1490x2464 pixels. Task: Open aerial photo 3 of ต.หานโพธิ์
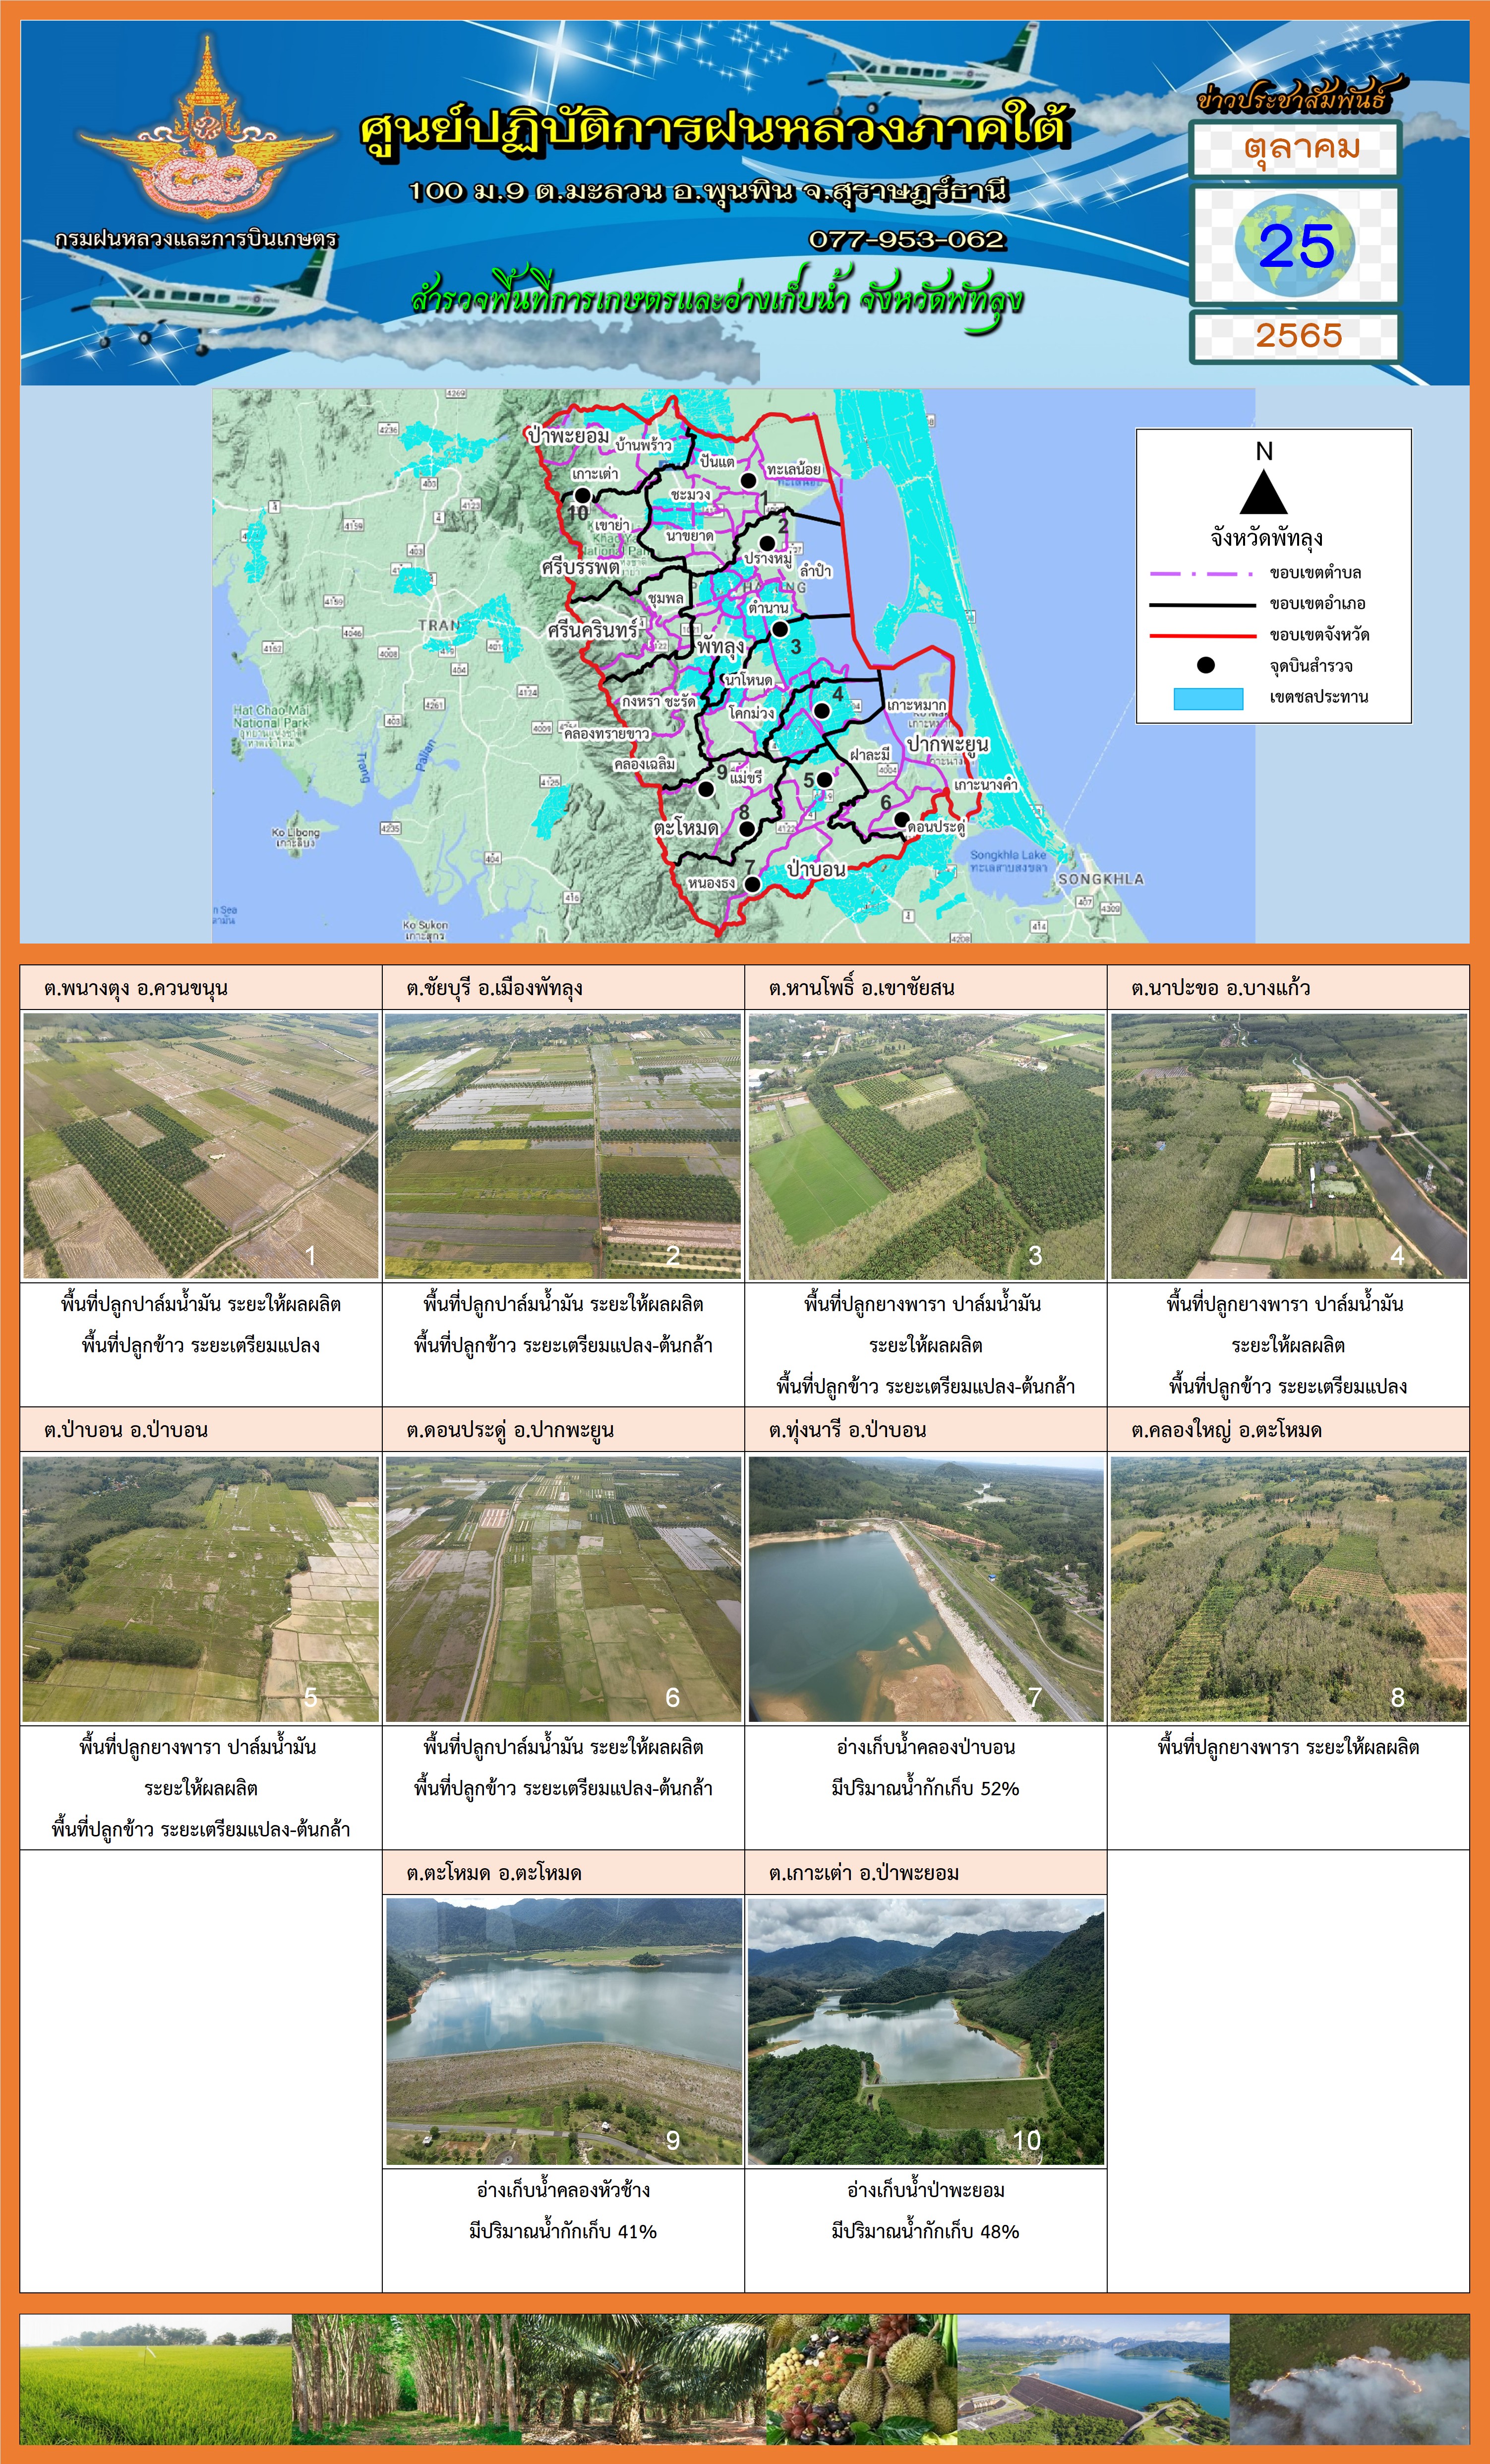point(926,1145)
